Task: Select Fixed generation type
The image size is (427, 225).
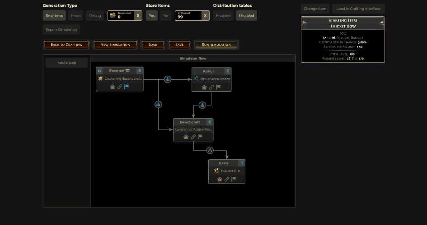Action: pos(76,15)
